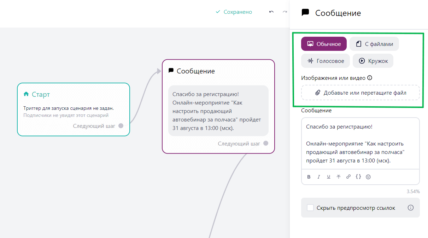Click 'Спасибо за регистрацию!' line in editor

(x=339, y=127)
